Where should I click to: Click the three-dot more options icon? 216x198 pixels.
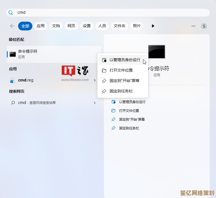[194, 26]
